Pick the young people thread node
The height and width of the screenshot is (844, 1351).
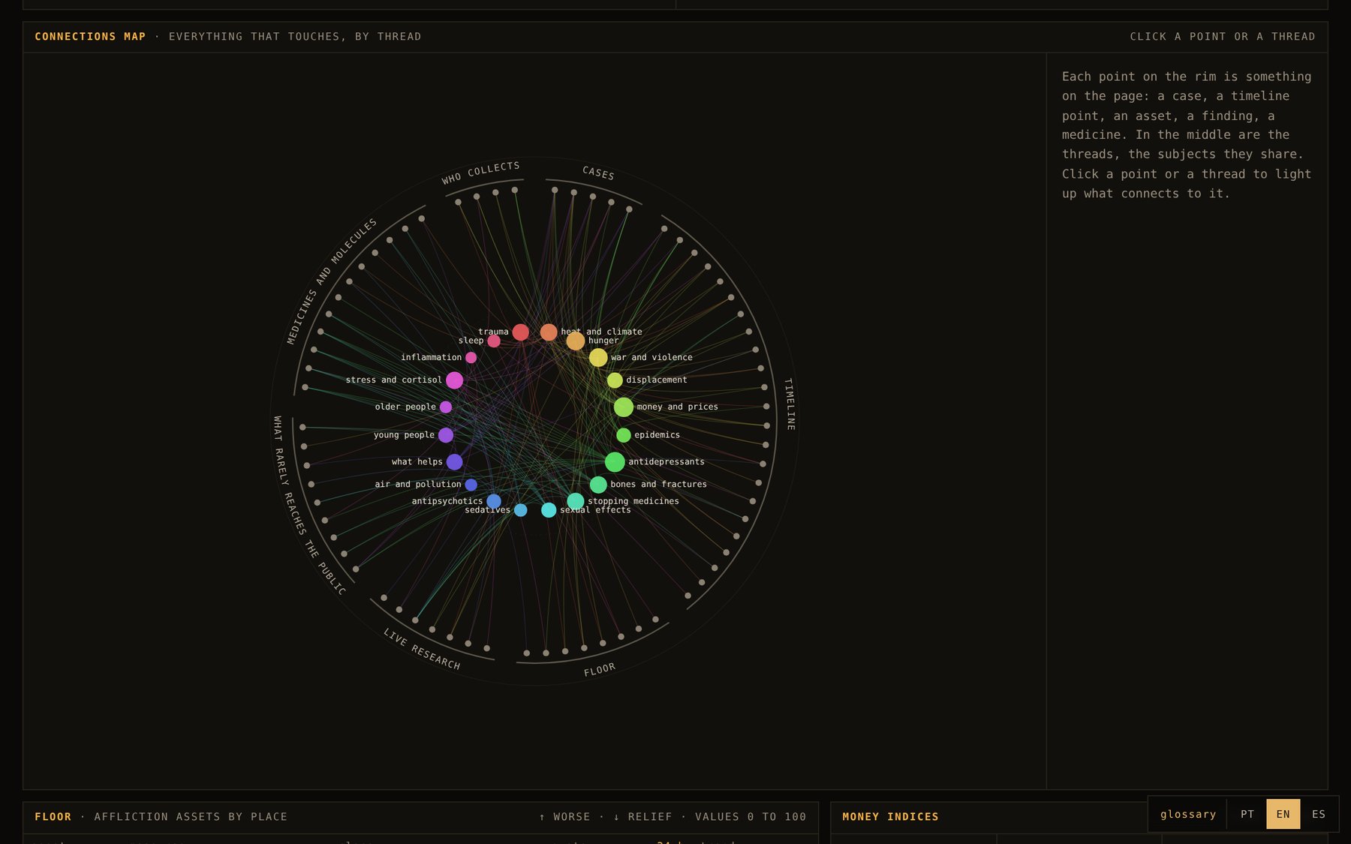(446, 435)
